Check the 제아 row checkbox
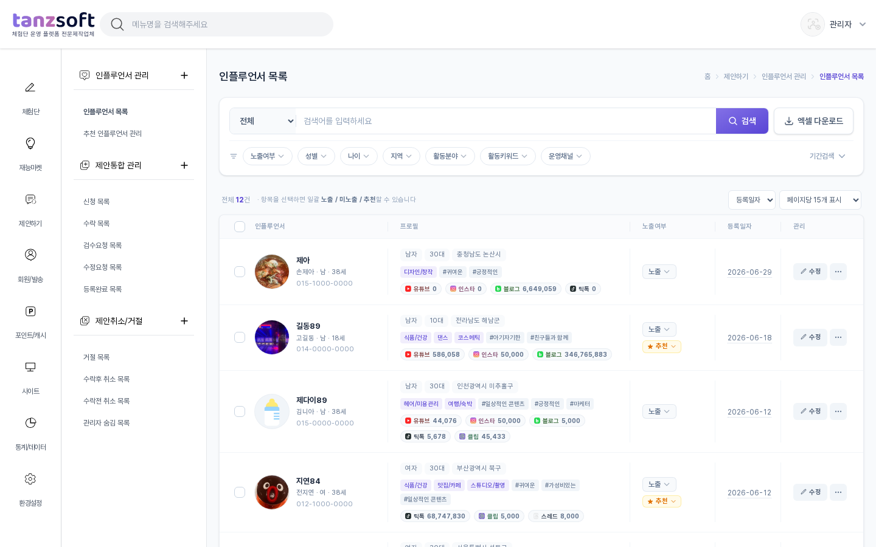Screen dimensions: 876x547 (240, 272)
